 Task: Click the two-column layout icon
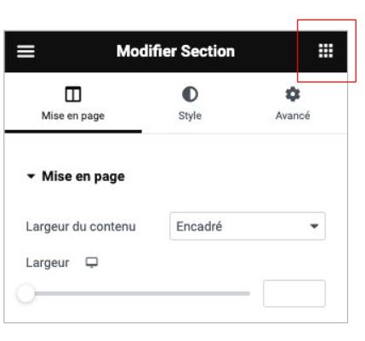coord(73,94)
